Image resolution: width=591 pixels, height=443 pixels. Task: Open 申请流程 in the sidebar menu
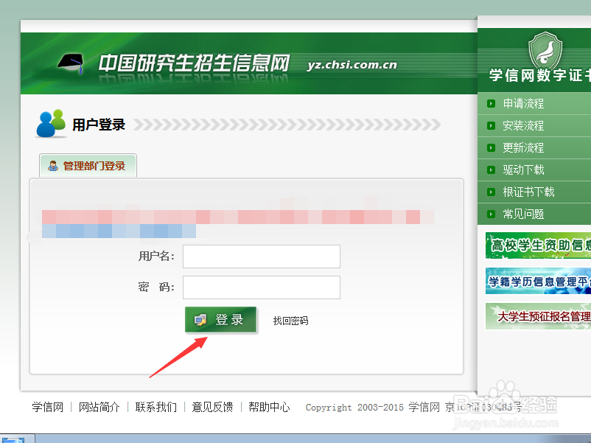tap(523, 103)
